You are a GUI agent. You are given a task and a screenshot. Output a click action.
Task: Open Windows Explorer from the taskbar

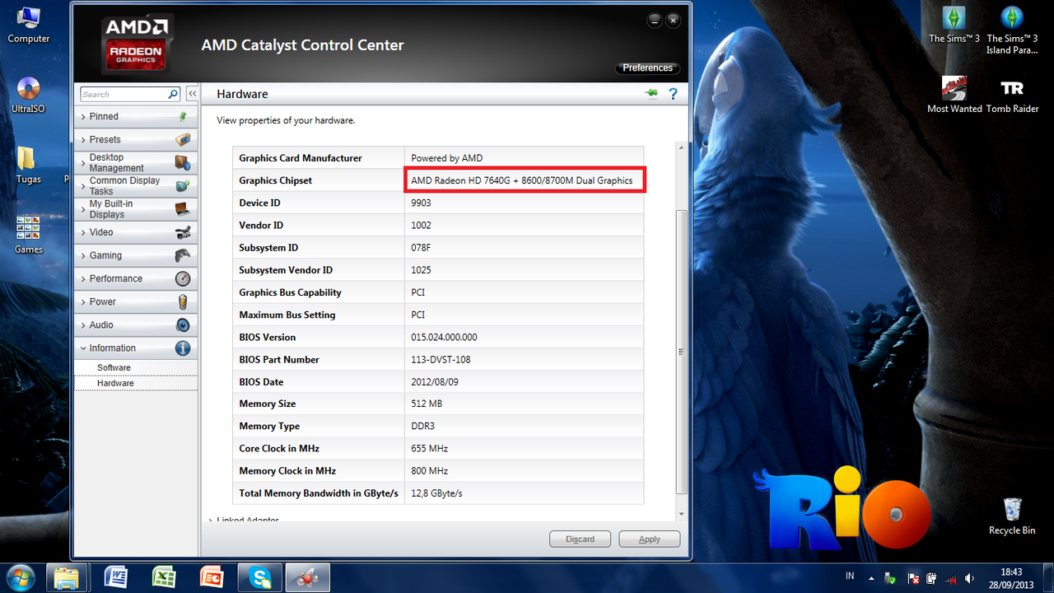click(x=66, y=577)
